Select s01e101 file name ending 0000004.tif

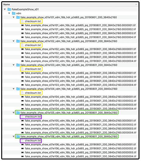click(x=80, y=37)
